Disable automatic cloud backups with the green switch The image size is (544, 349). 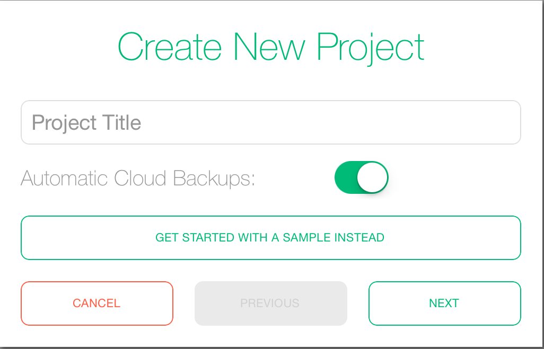pos(362,177)
